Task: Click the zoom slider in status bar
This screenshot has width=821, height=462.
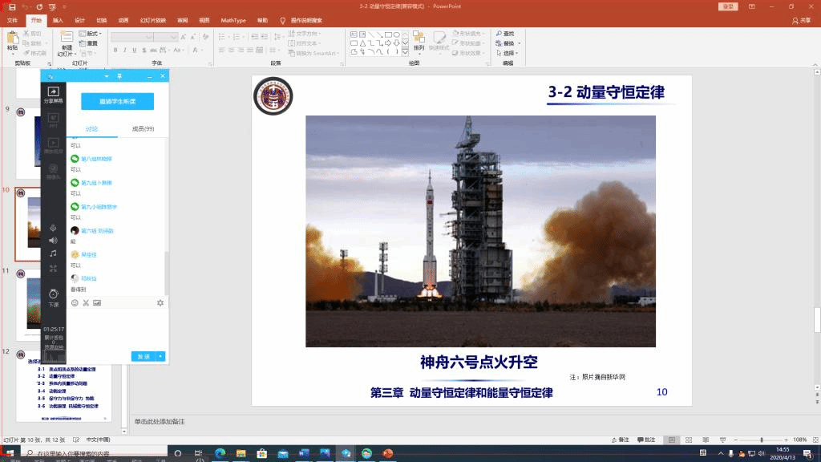Action: point(761,440)
